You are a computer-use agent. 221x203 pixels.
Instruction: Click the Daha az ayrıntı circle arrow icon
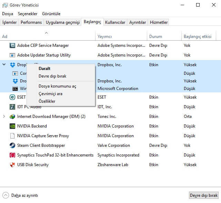pyautogui.click(x=6, y=195)
